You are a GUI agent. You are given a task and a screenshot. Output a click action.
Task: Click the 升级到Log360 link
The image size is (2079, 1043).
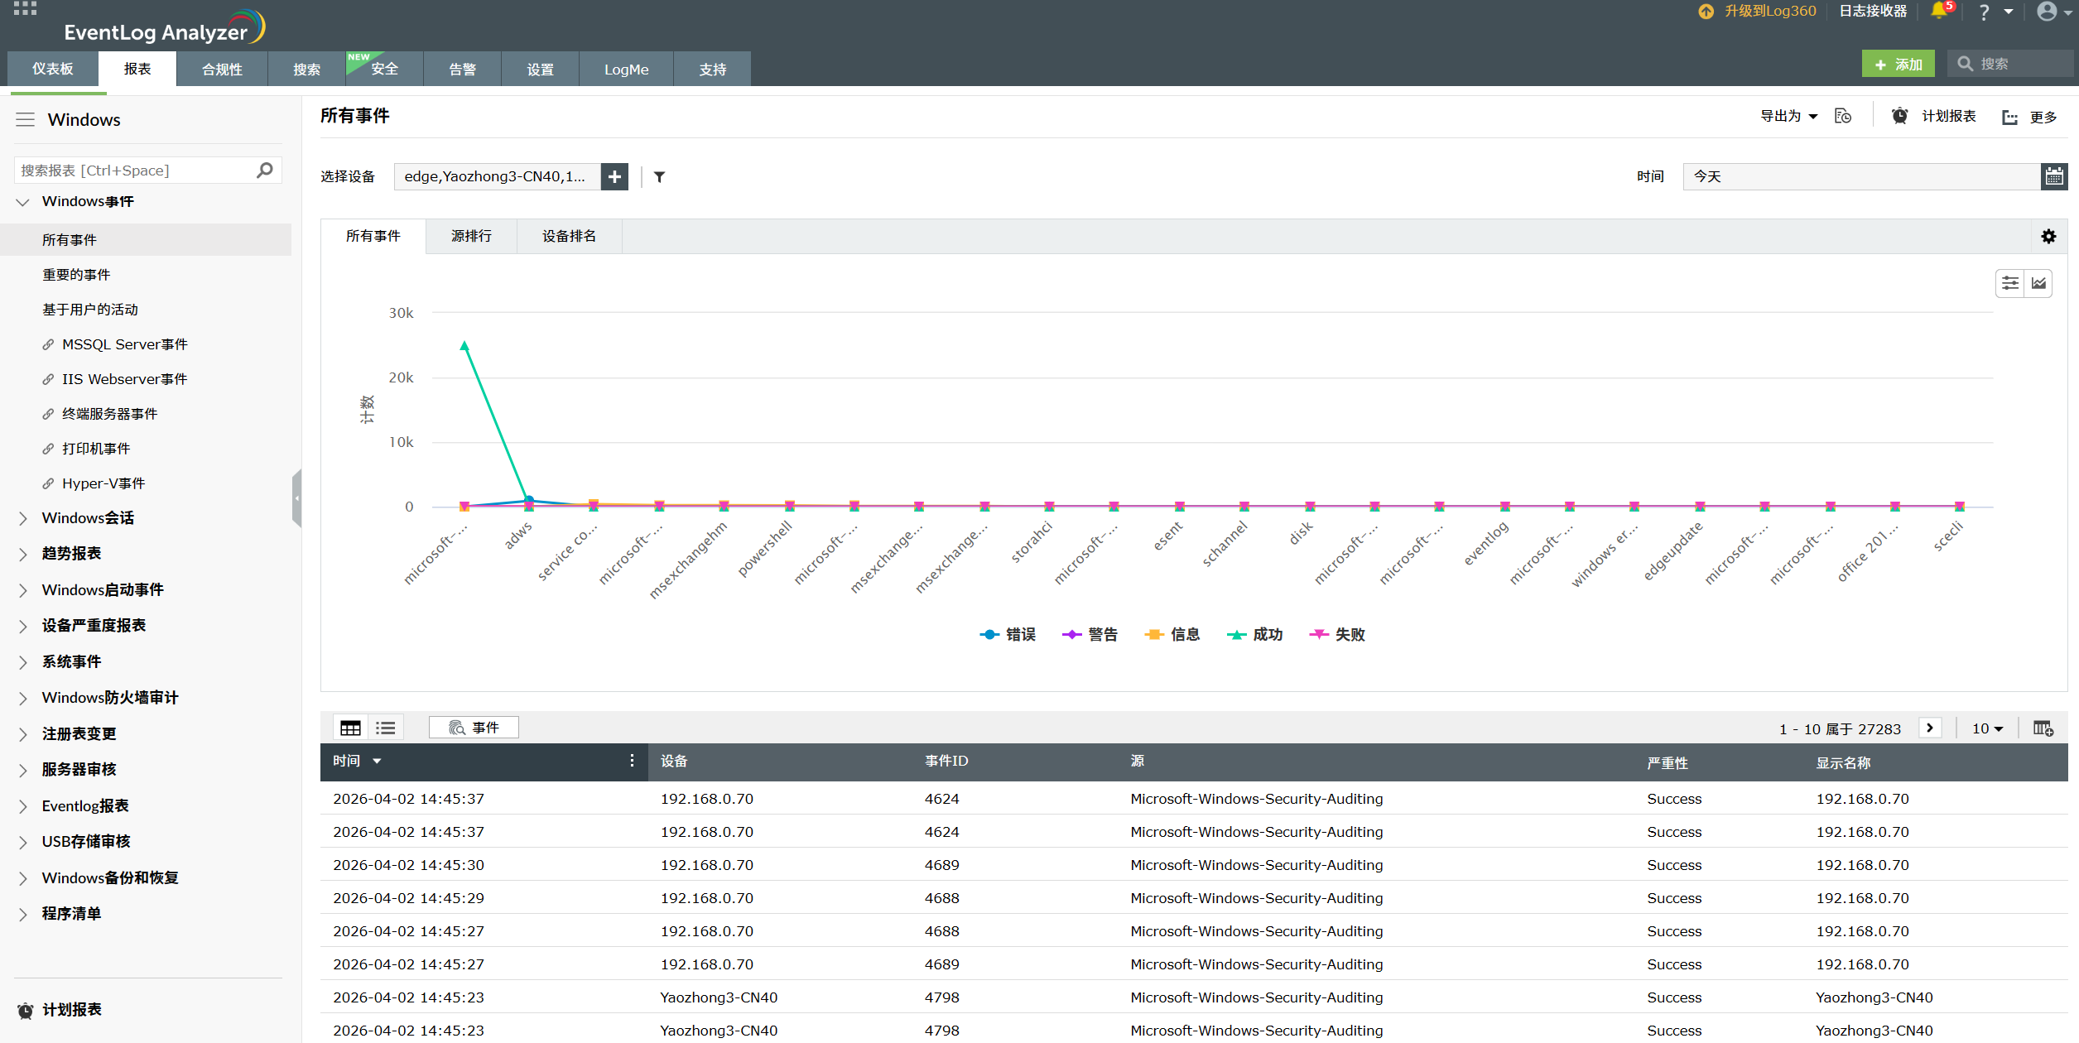[1769, 11]
